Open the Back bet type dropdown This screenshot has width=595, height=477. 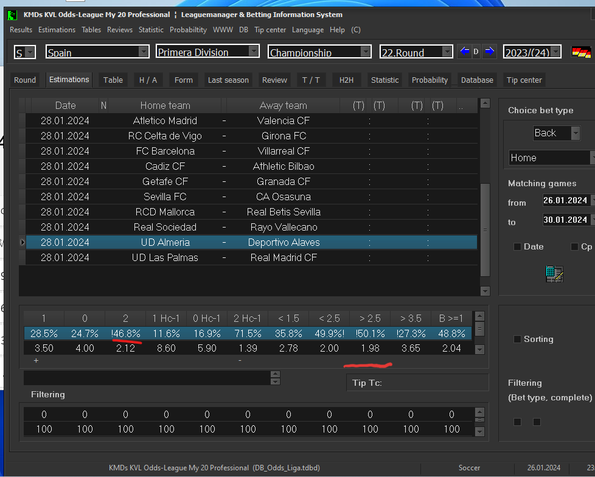coord(576,133)
